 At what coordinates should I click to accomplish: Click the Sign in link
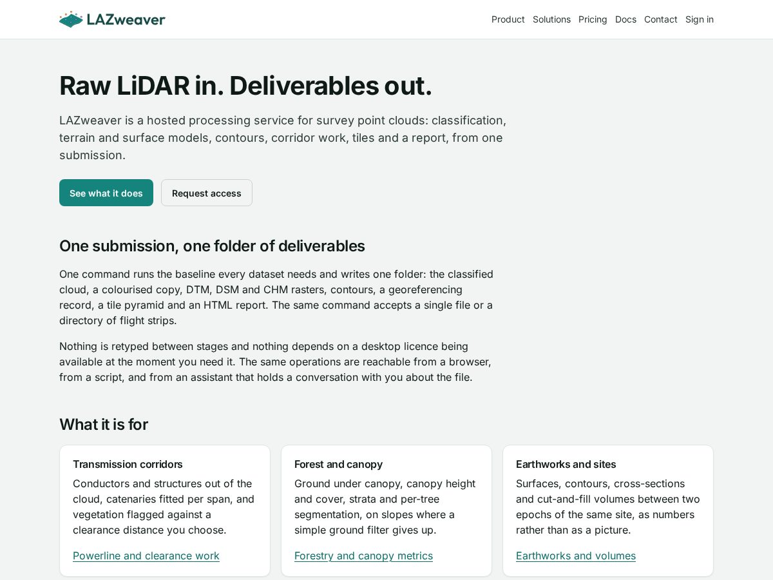point(699,19)
